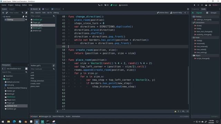Open the script icon on World node
This screenshot has height=124, width=221.
(x=23, y=17)
